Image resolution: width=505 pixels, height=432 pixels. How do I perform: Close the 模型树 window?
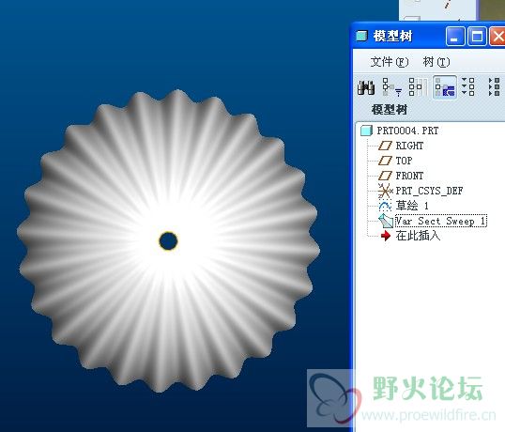click(x=497, y=36)
